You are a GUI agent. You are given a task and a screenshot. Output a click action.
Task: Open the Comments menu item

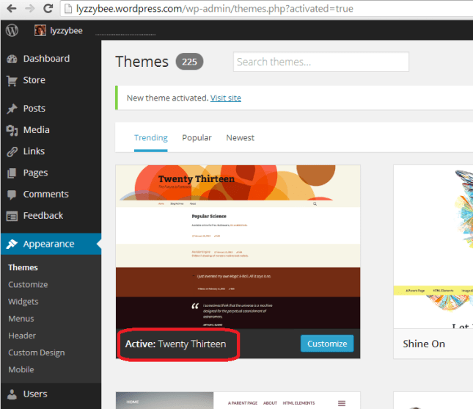click(x=45, y=194)
